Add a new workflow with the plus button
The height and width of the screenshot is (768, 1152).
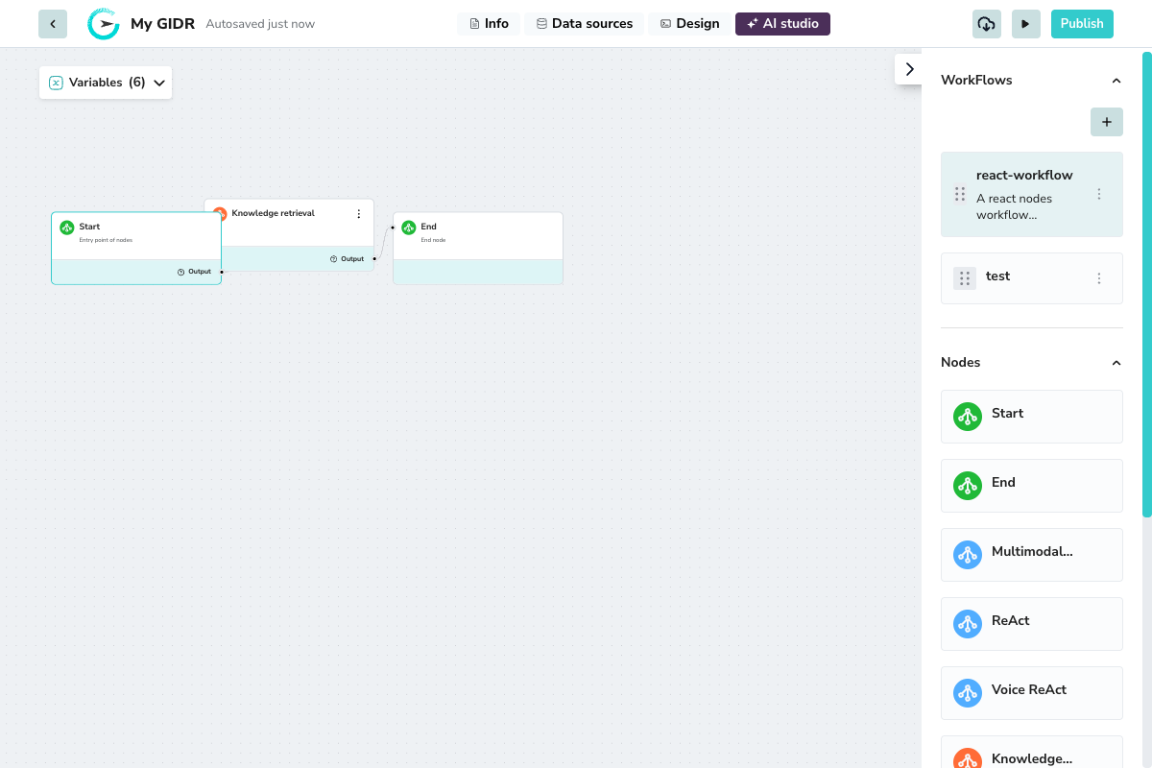(1106, 122)
